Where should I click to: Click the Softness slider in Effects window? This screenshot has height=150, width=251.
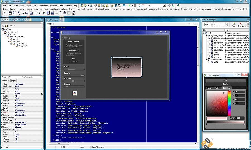point(74,81)
